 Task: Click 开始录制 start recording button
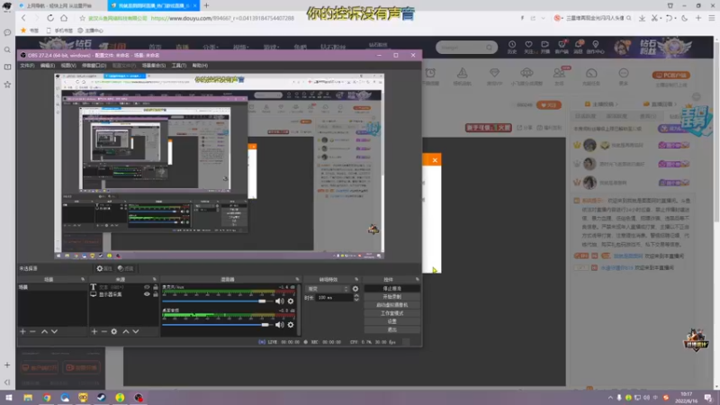tap(391, 297)
